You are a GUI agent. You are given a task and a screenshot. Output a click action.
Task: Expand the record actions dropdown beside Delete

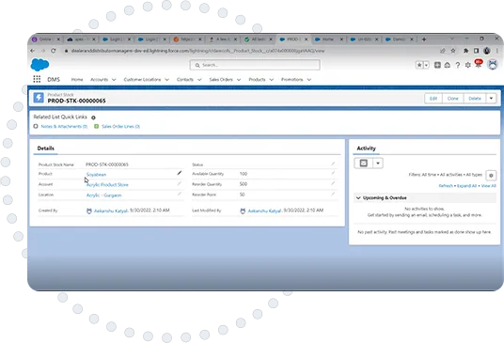click(491, 99)
